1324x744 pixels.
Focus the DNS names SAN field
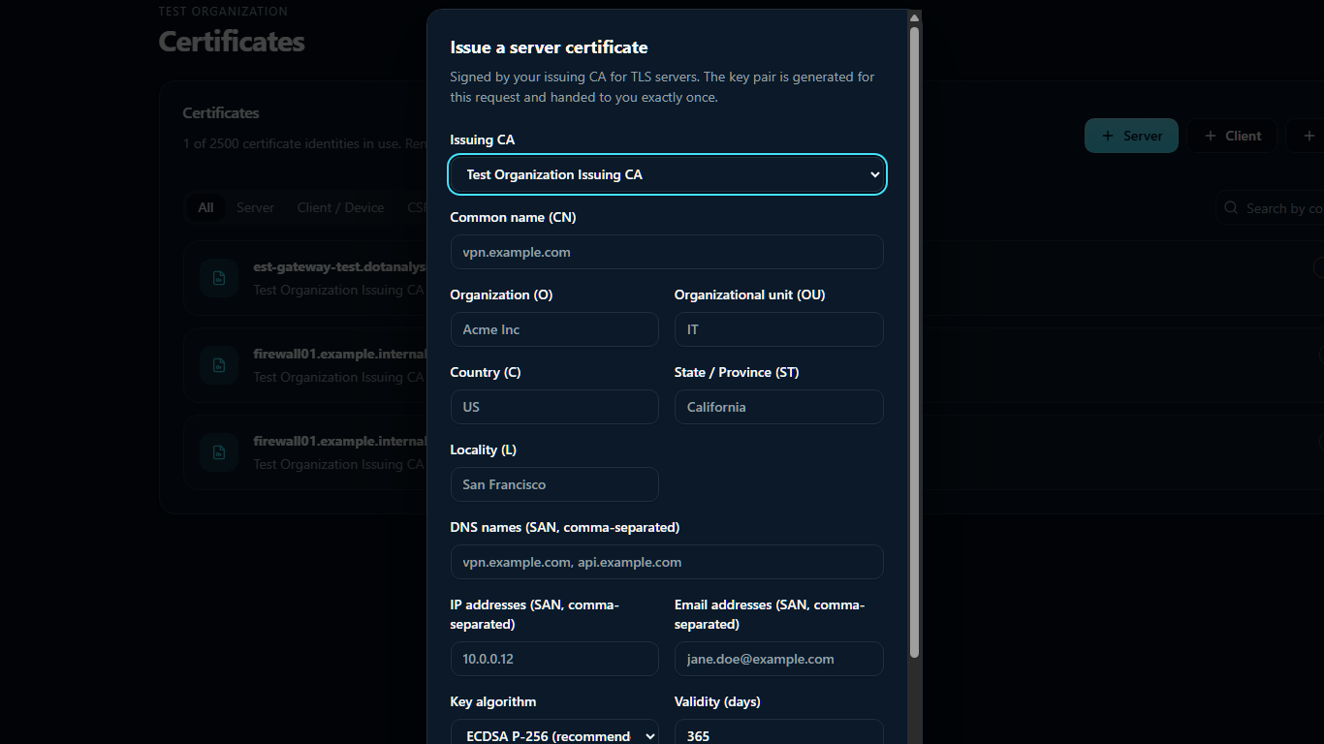pyautogui.click(x=667, y=562)
